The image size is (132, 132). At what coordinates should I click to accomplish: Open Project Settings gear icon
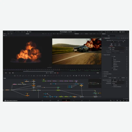pos(127,101)
